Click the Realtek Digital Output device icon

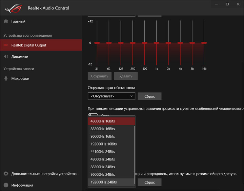[x=6, y=45]
